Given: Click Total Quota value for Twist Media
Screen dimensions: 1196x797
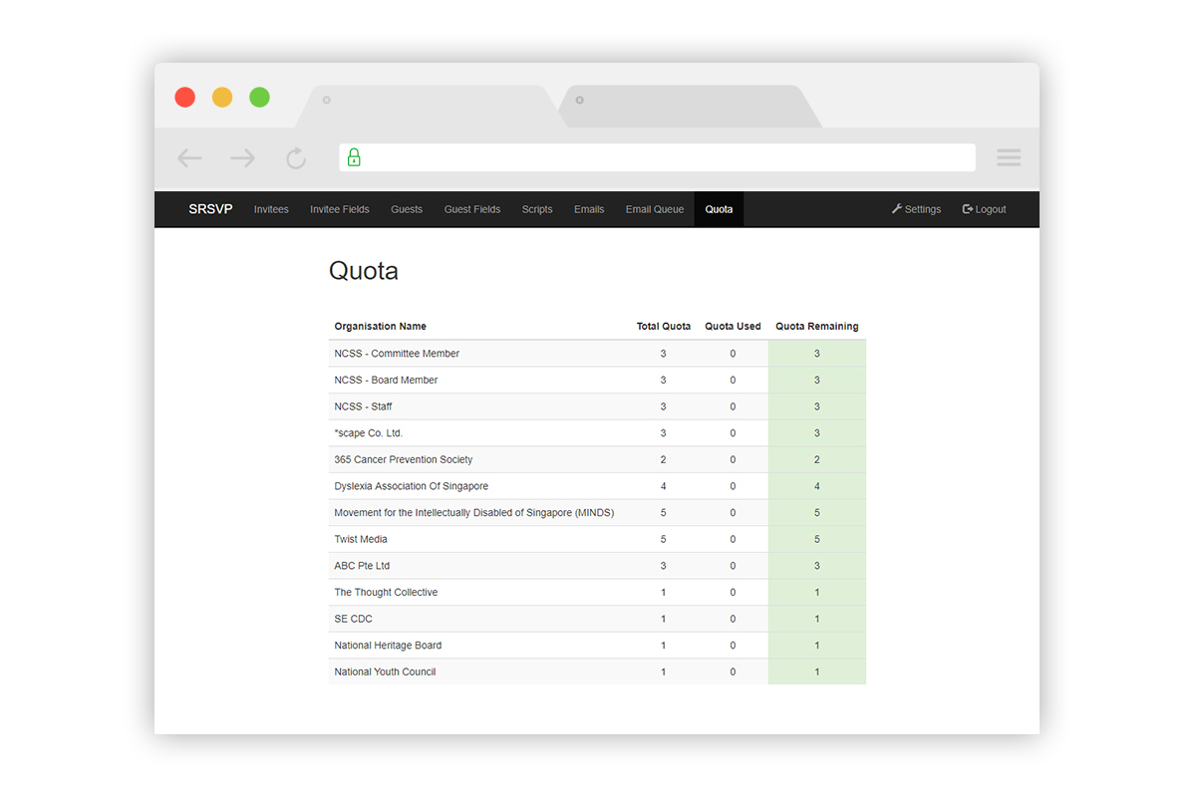Looking at the screenshot, I should pyautogui.click(x=664, y=539).
